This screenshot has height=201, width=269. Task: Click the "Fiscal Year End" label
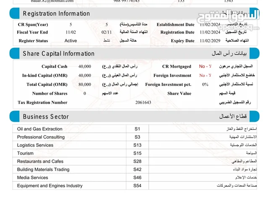[32, 32]
